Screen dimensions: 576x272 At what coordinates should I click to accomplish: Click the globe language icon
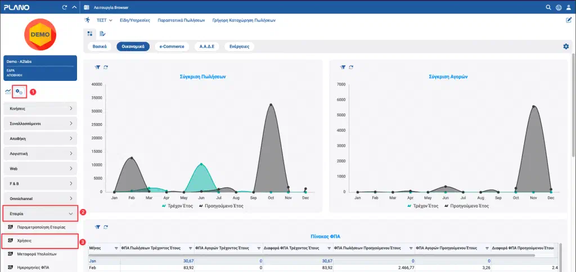click(x=559, y=7)
